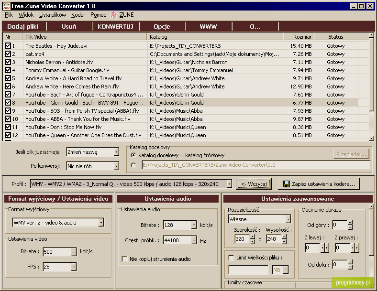Click Z lewej spinner right arrow
The width and height of the screenshot is (377, 291).
(x=326, y=248)
